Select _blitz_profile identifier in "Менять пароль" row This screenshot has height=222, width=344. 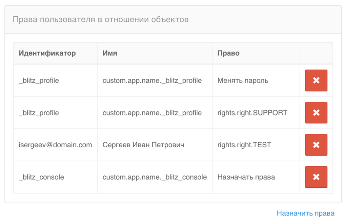(x=39, y=81)
